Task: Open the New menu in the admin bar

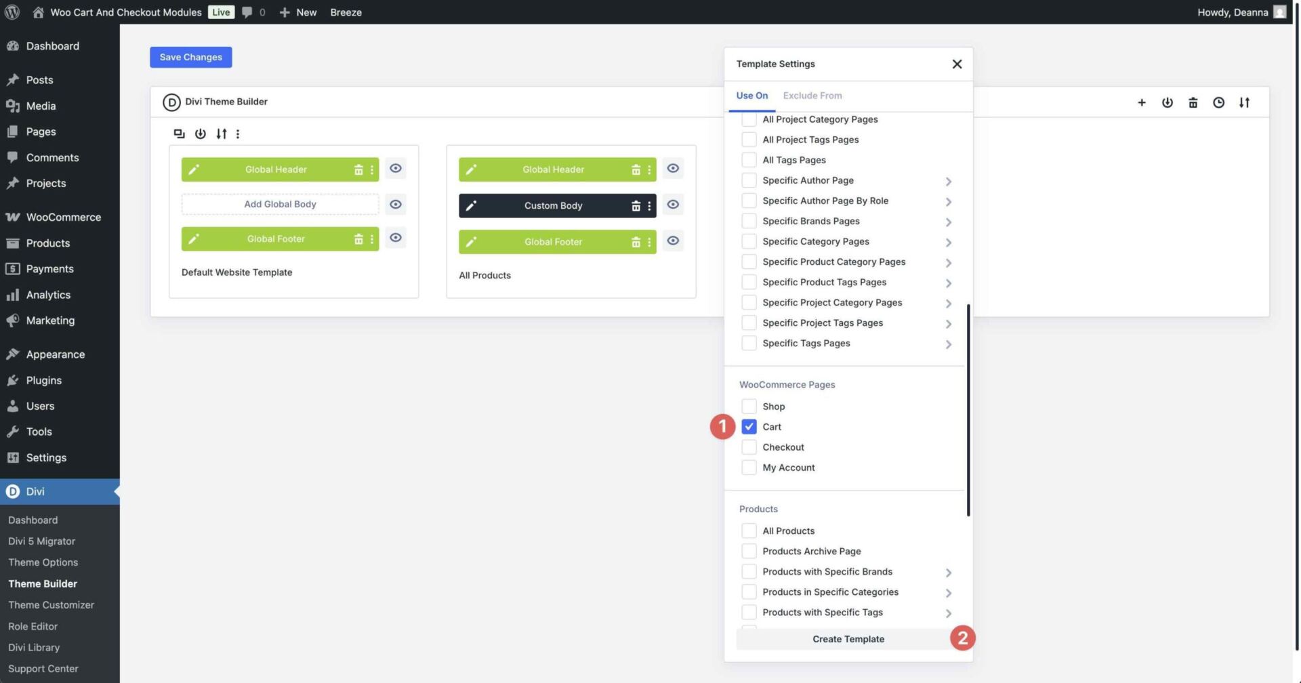Action: pos(298,12)
